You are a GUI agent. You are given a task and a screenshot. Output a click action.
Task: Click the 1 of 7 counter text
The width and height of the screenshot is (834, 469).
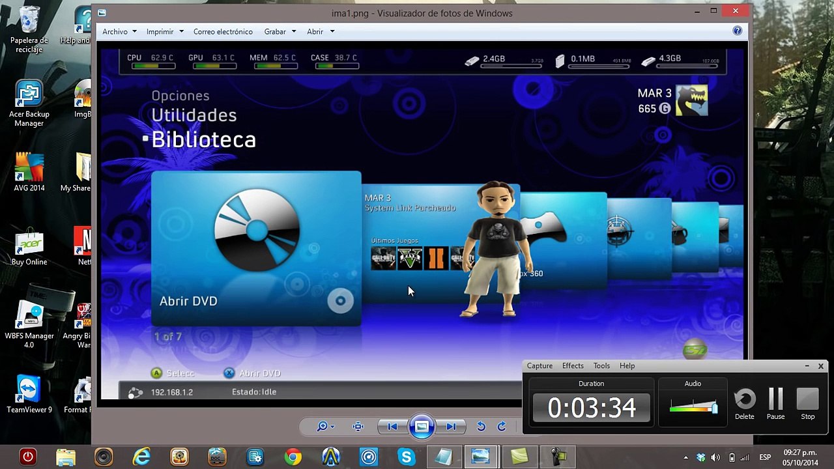[167, 337]
